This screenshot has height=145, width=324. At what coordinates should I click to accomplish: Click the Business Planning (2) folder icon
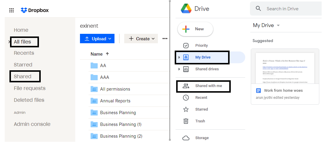point(94,136)
